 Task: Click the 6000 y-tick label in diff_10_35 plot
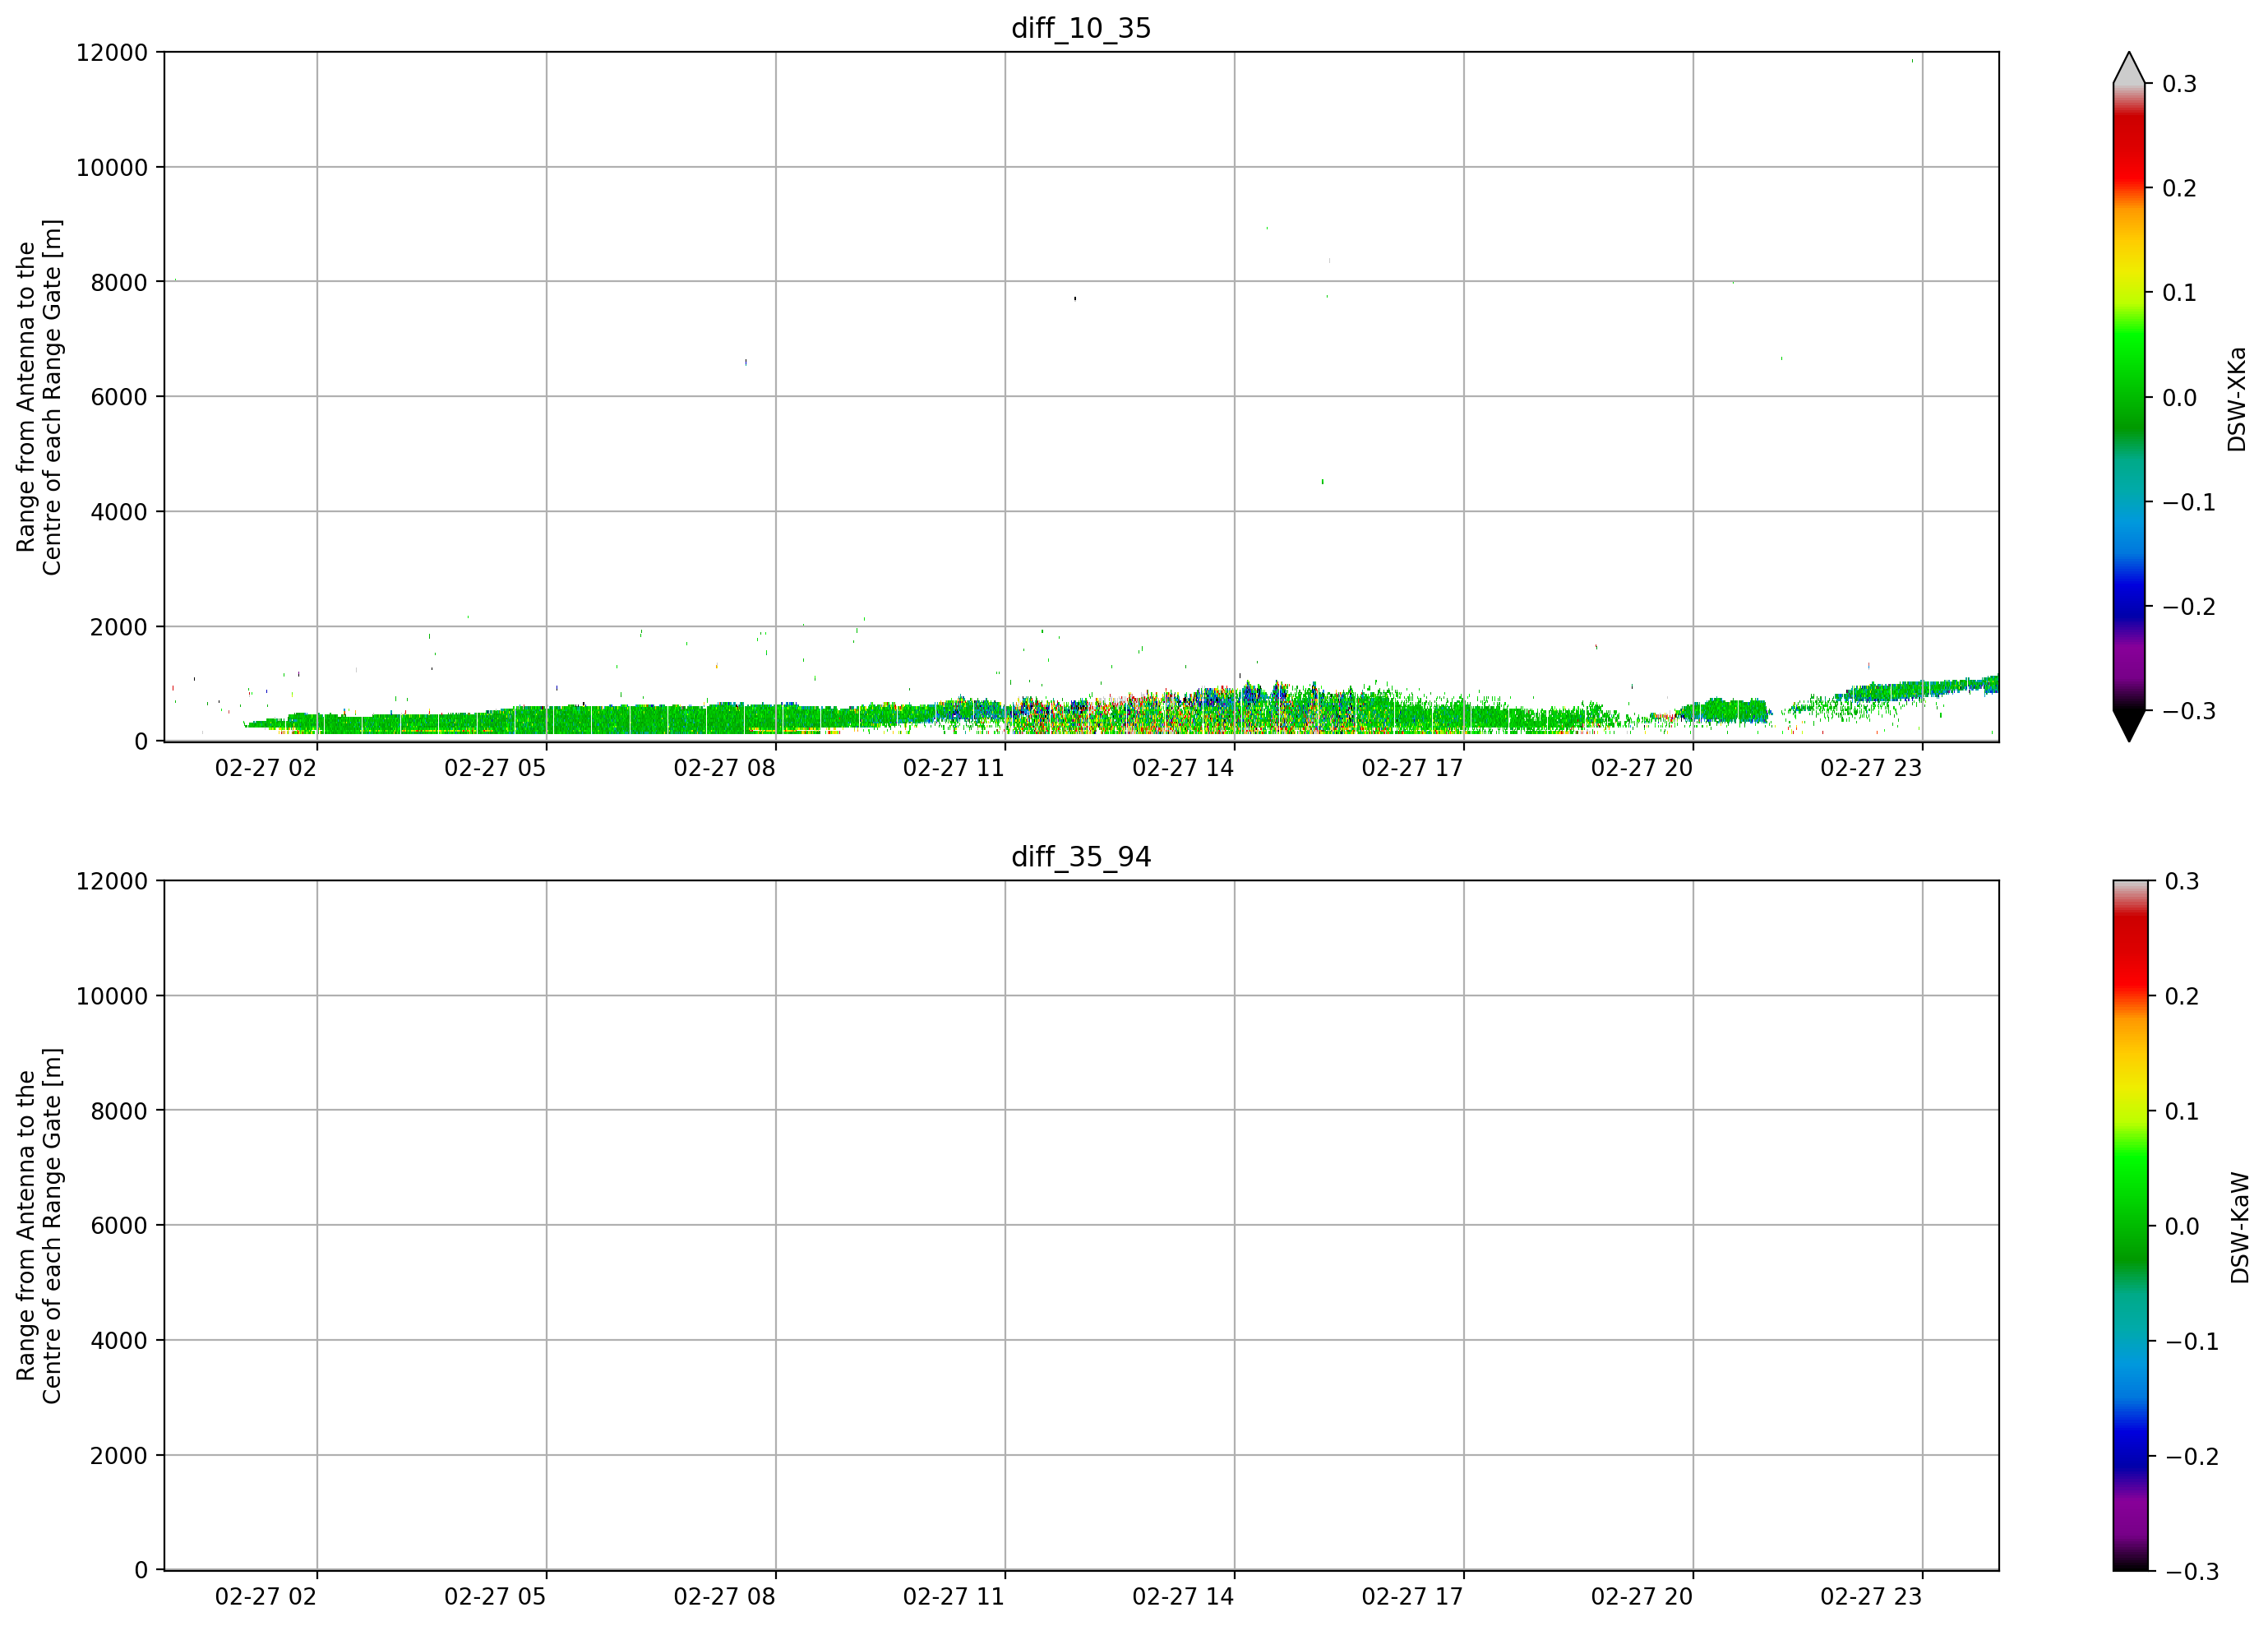[x=119, y=397]
